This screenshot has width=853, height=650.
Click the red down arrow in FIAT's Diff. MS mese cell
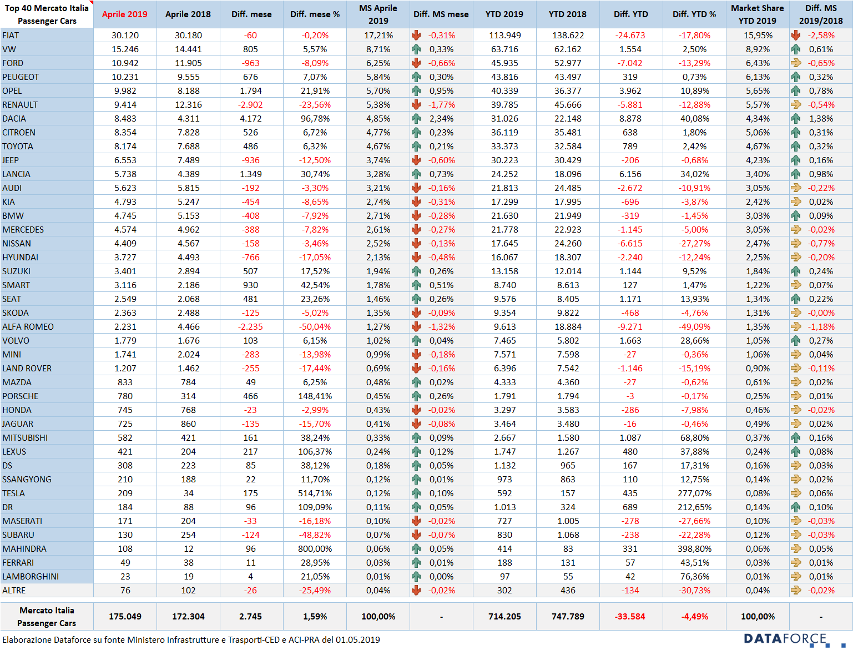(416, 35)
